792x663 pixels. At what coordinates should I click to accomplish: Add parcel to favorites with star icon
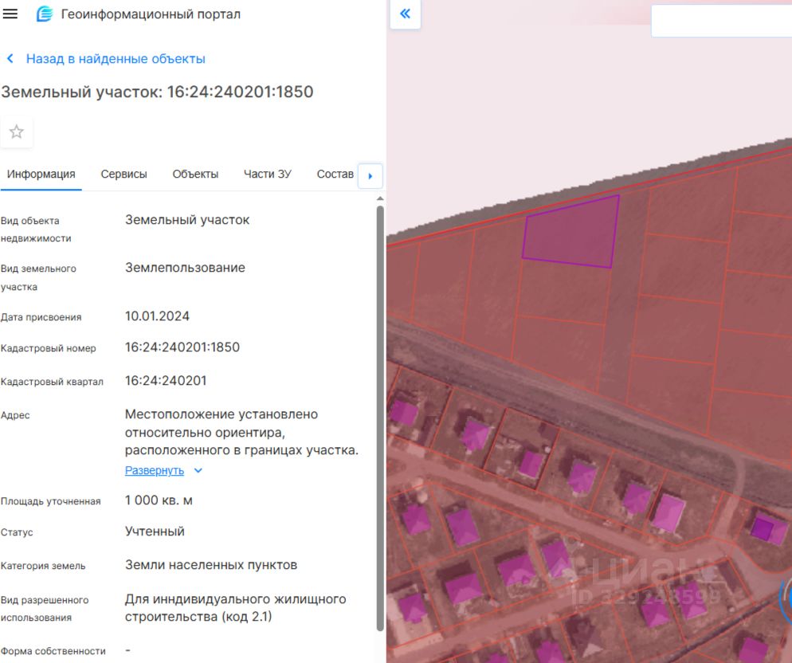(x=17, y=132)
